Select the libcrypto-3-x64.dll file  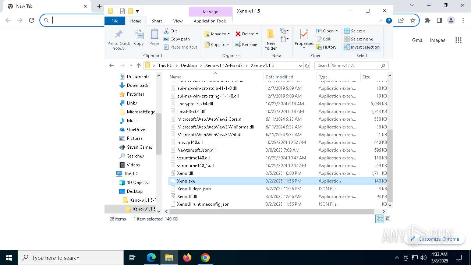click(x=195, y=104)
